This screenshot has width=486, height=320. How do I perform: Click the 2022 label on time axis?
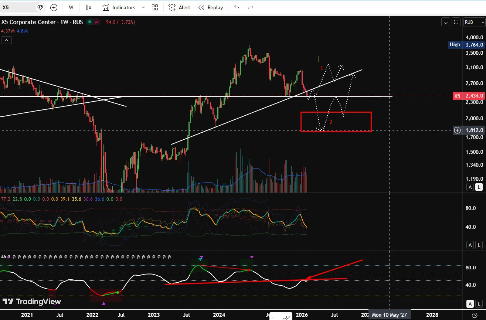[92, 315]
